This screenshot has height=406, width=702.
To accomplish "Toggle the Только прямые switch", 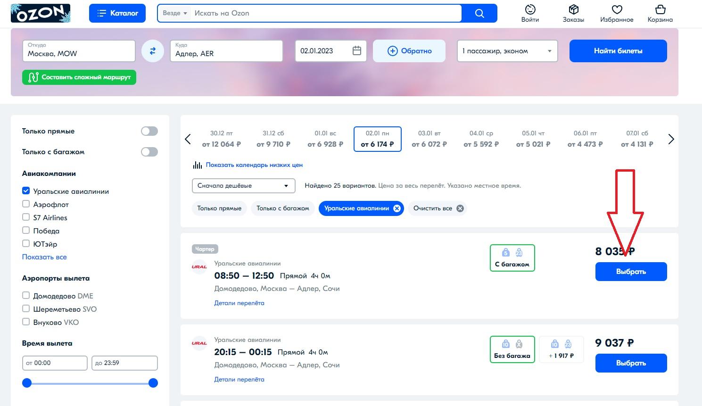I will click(149, 131).
